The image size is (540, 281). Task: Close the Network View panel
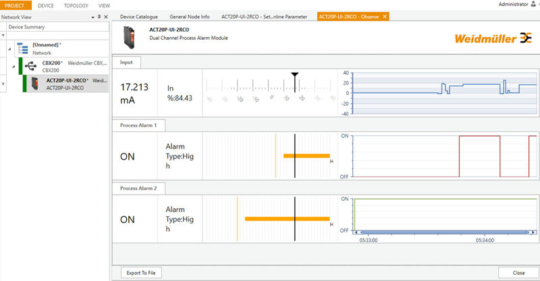[x=106, y=15]
